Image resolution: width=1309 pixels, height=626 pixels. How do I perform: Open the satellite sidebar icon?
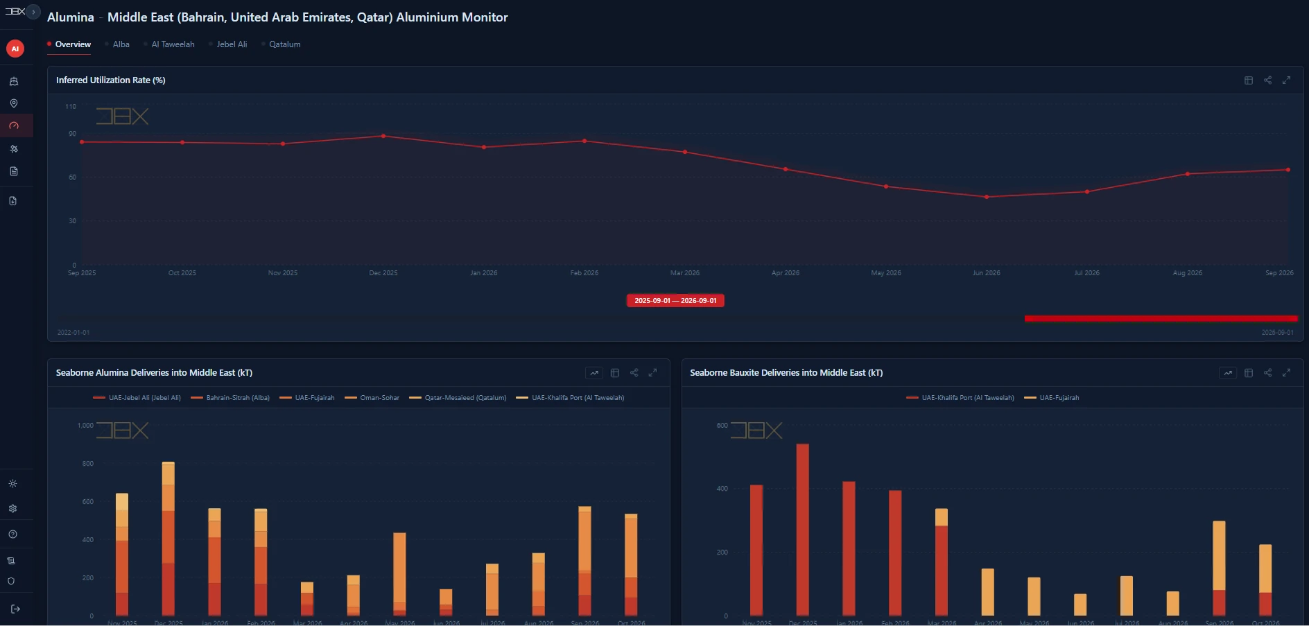[x=13, y=148]
